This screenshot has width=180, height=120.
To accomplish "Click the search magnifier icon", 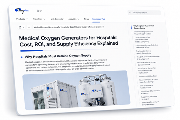I will (x=130, y=13).
